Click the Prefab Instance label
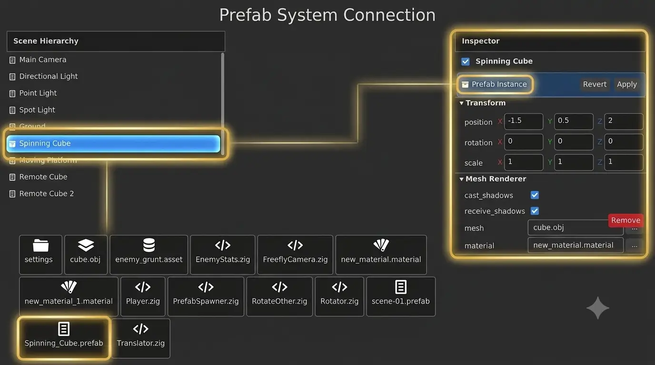Image resolution: width=655 pixels, height=365 pixels. pos(499,84)
